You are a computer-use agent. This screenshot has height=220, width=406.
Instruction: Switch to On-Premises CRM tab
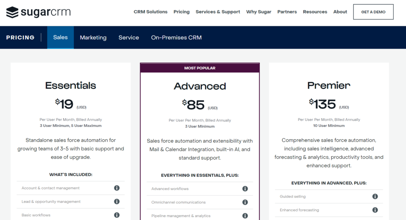[x=176, y=38]
